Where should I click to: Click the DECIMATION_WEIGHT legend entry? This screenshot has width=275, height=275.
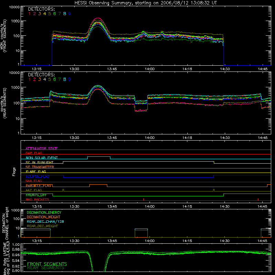tap(44, 217)
